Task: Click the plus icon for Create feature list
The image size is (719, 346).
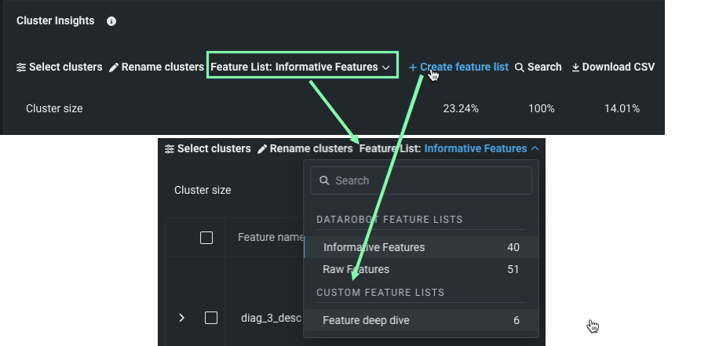Action: tap(413, 67)
